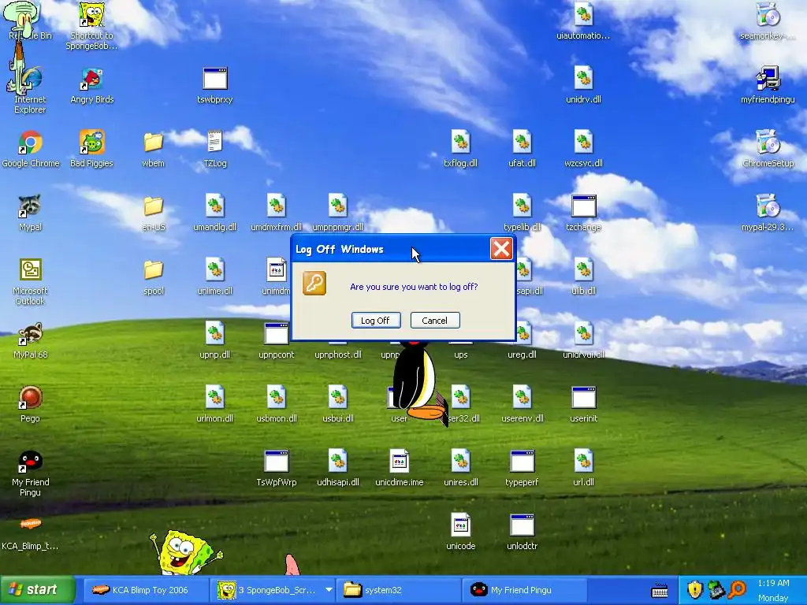Select the url.dll file
The width and height of the screenshot is (807, 605).
coord(584,468)
